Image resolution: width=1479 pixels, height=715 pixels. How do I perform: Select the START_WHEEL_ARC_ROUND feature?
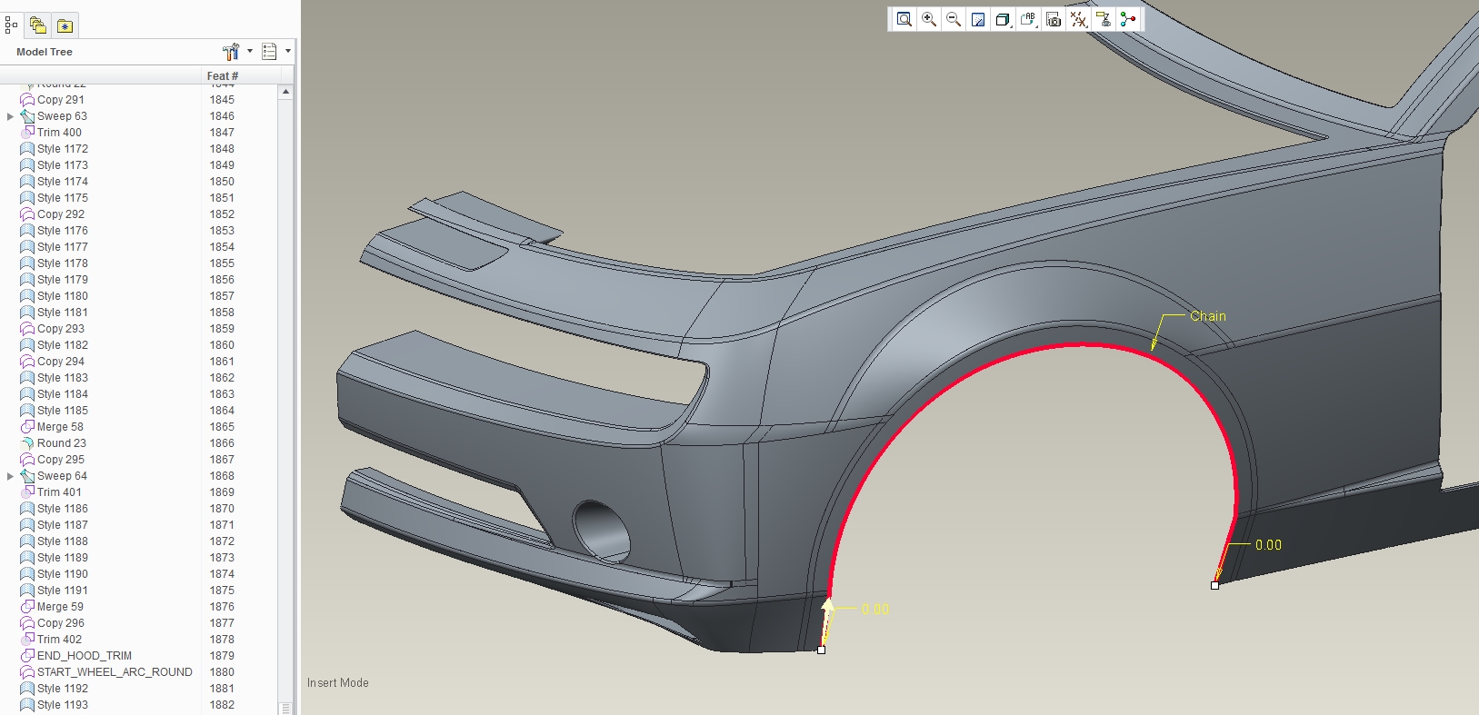(115, 672)
